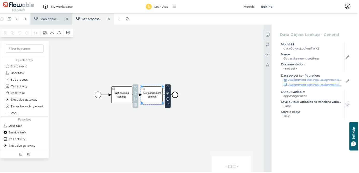Open the code brackets properties tab
This screenshot has width=359, height=173.
(x=267, y=55)
